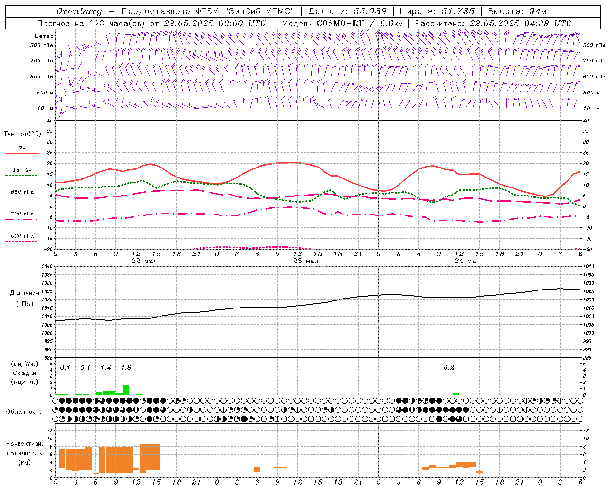Click the right-side "1025" pressure axis value
The height and width of the screenshot is (486, 608).
coord(588,292)
